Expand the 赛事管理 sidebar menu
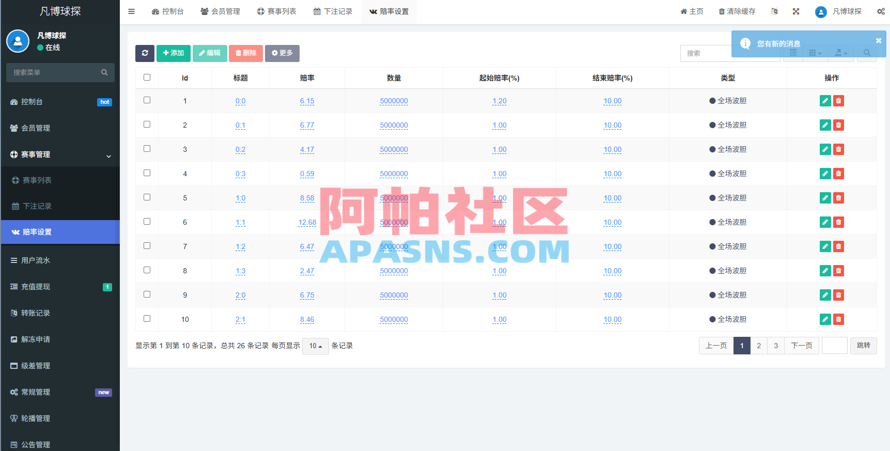The image size is (890, 451). (60, 154)
